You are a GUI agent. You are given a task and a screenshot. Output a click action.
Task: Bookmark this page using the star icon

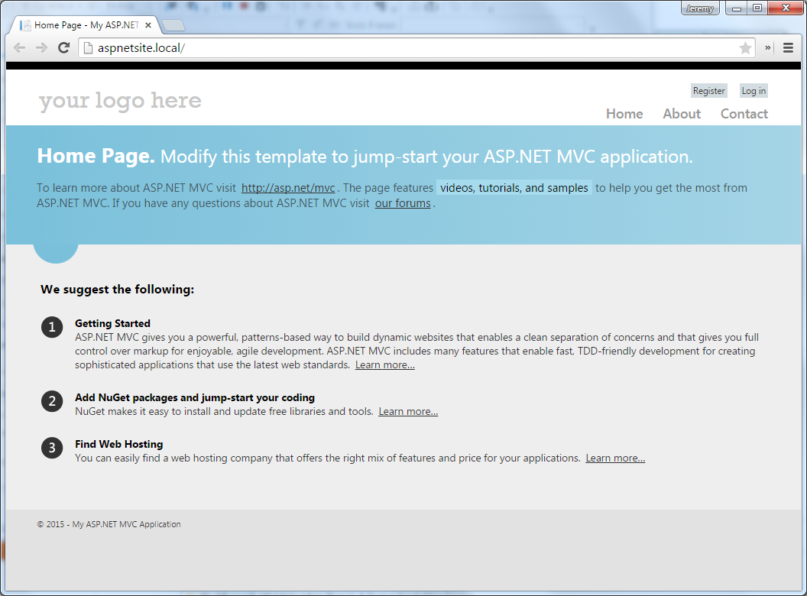coord(745,48)
